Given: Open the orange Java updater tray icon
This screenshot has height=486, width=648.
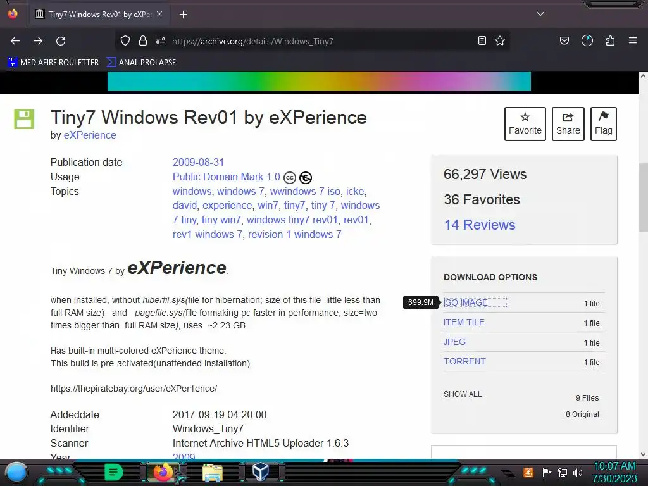Looking at the screenshot, I should tap(528, 472).
